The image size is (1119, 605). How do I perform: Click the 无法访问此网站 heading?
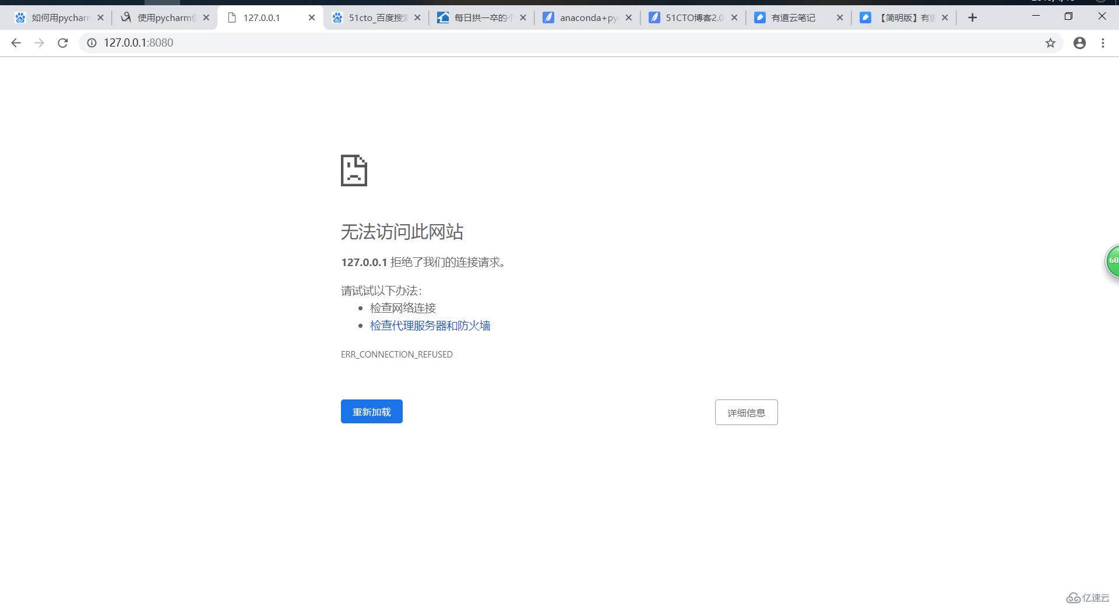click(402, 232)
